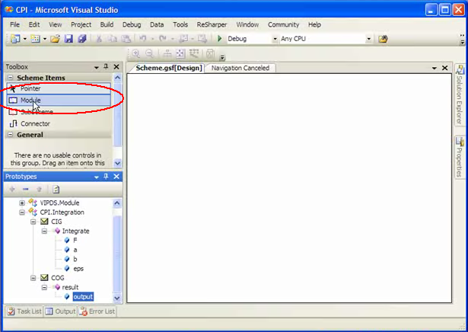This screenshot has height=332, width=468.
Task: Collapse the CIG tree node
Action: [33, 222]
